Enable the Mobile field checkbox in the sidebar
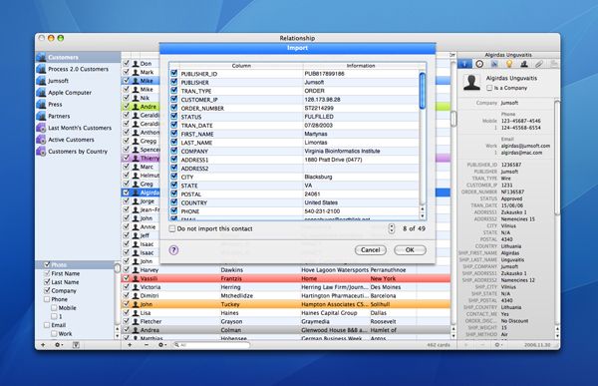The height and width of the screenshot is (386, 598). click(54, 308)
